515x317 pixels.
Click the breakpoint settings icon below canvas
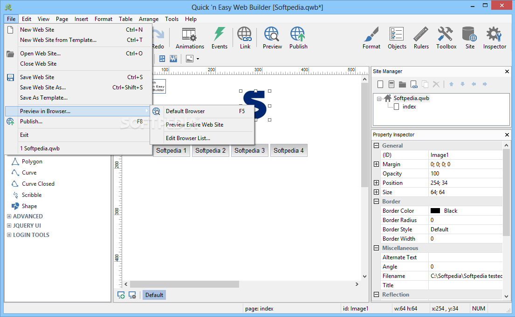pos(132,295)
